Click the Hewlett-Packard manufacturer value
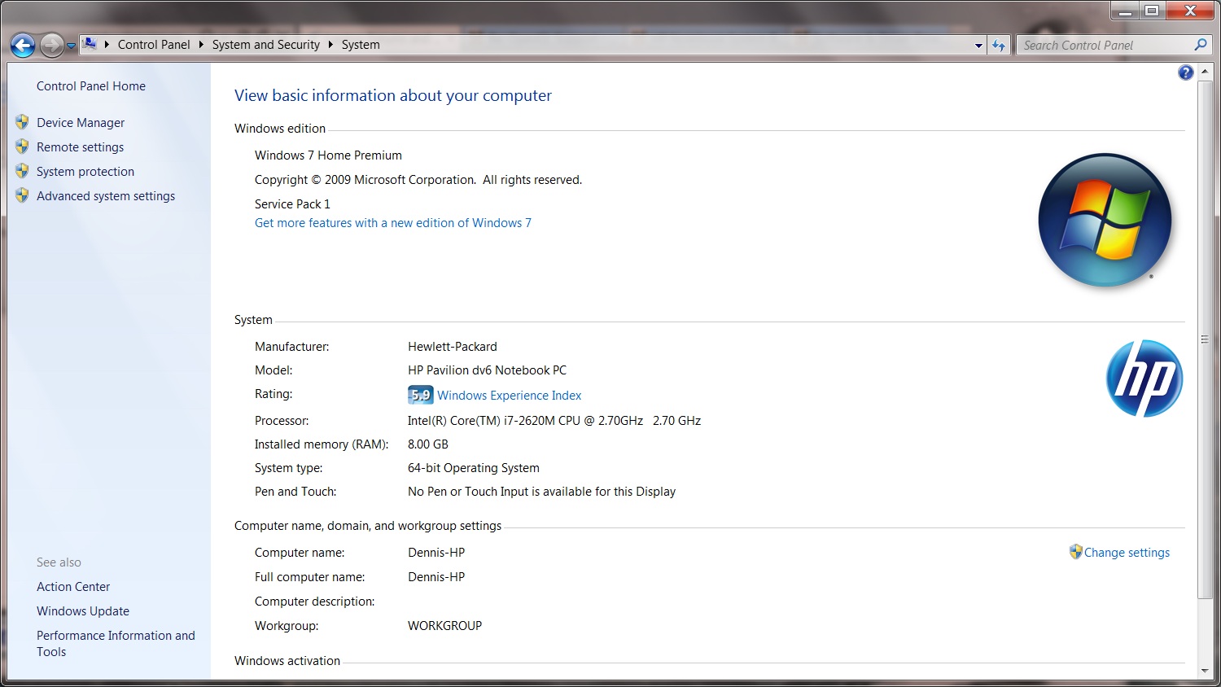The height and width of the screenshot is (687, 1221). point(453,347)
